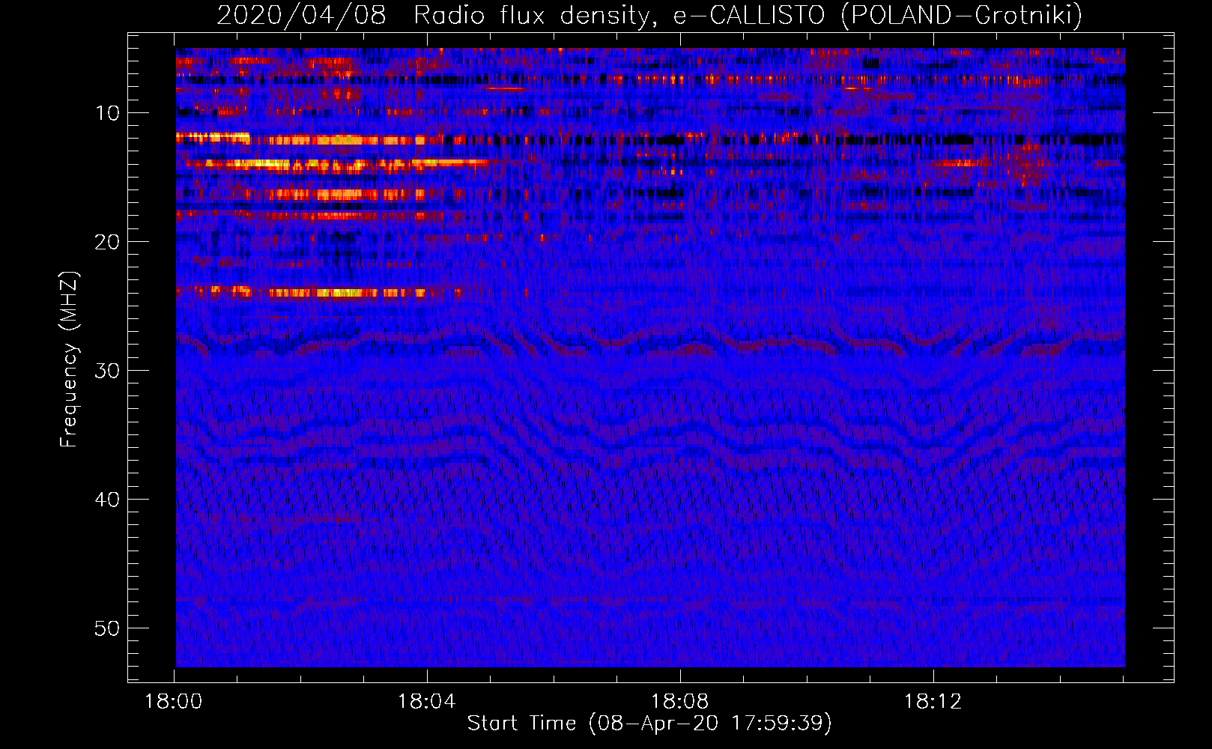Click the "Start Time (08-Apr-20 17:59:39)" label

tap(649, 724)
